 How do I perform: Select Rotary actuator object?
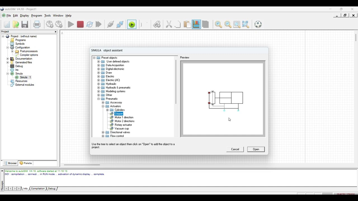123,125
